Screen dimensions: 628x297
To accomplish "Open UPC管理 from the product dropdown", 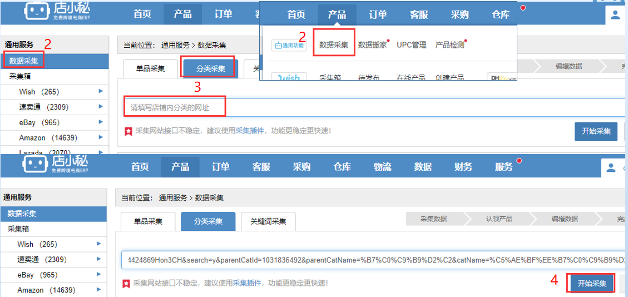I will point(411,45).
